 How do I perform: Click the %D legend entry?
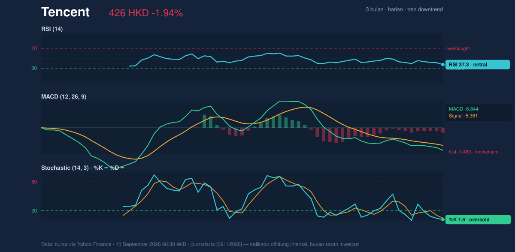tap(117, 168)
